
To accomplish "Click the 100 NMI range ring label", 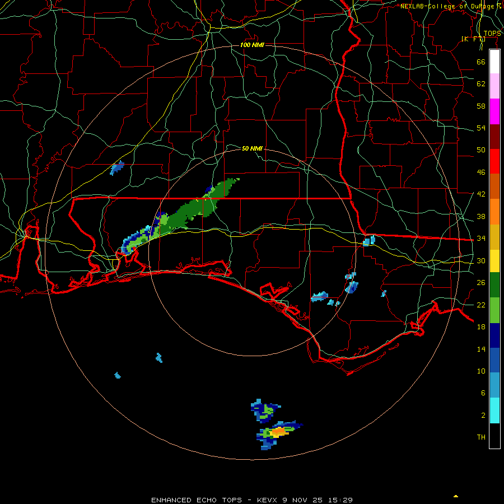I will (252, 45).
